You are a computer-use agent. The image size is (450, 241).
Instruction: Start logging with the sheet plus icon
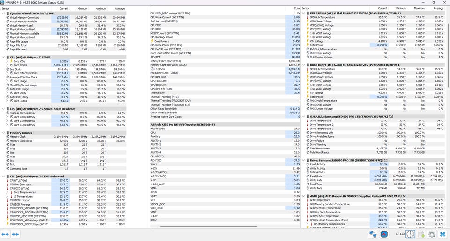421,234
